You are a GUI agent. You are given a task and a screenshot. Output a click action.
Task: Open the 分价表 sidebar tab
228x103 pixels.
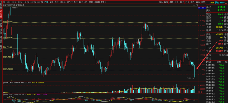point(1,31)
